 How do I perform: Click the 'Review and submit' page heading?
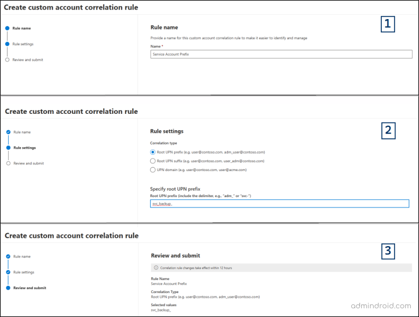click(175, 255)
